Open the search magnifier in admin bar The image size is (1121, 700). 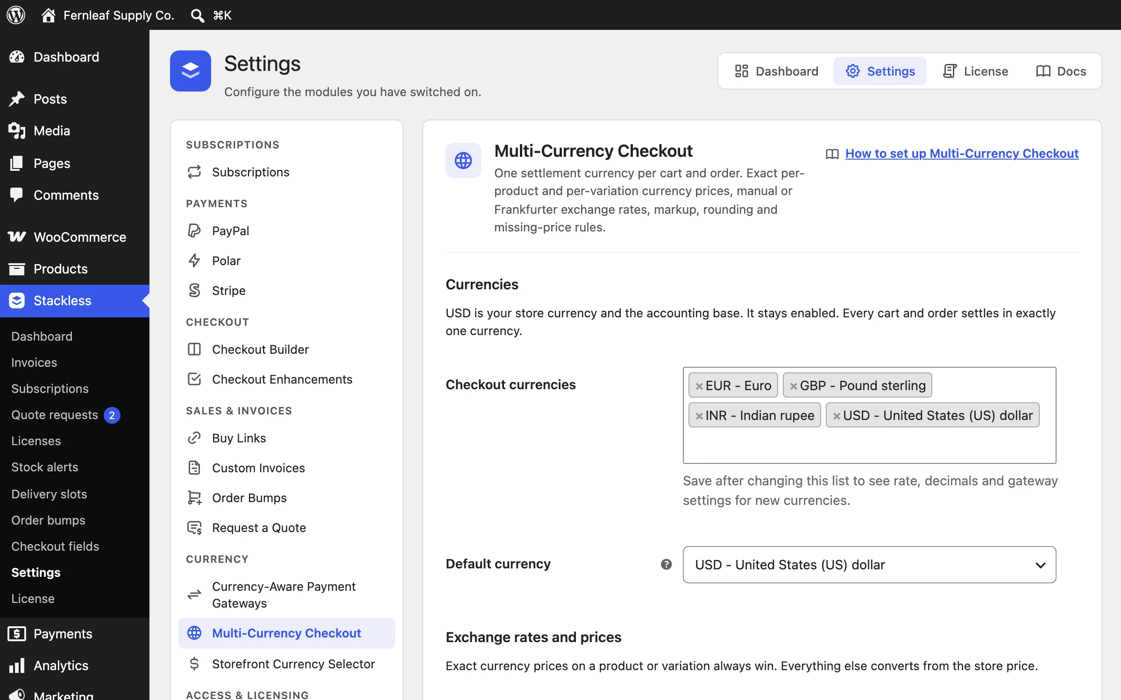197,15
